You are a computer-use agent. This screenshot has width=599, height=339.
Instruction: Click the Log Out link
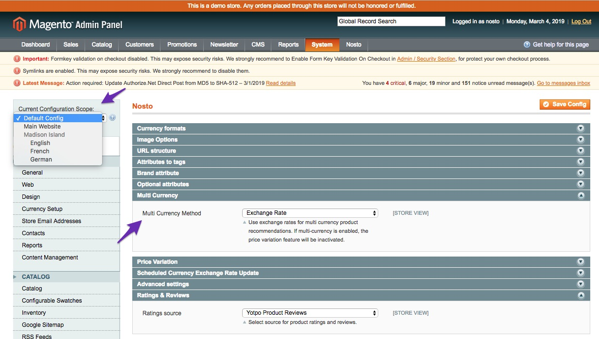(581, 21)
